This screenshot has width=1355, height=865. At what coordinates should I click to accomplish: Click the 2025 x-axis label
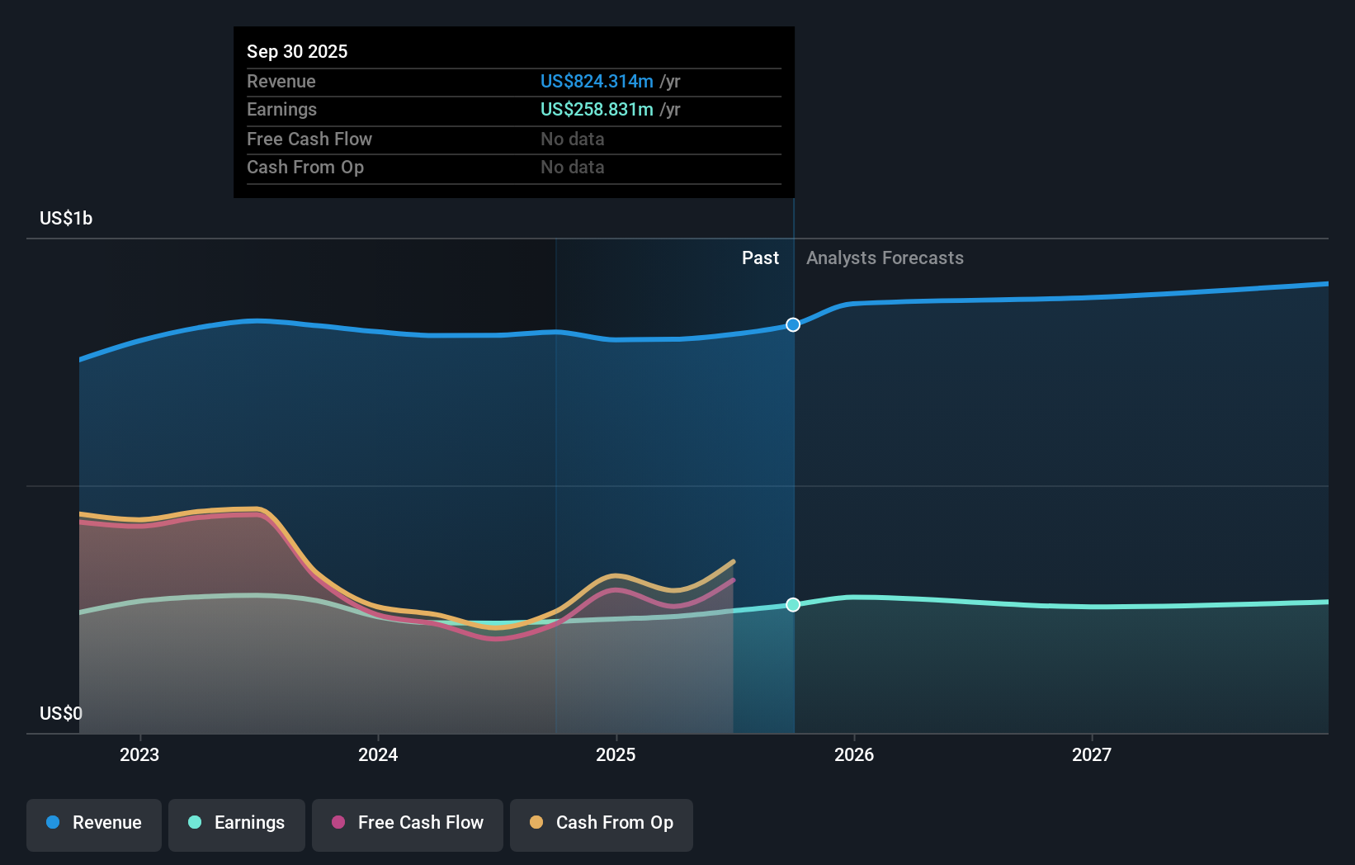(616, 754)
